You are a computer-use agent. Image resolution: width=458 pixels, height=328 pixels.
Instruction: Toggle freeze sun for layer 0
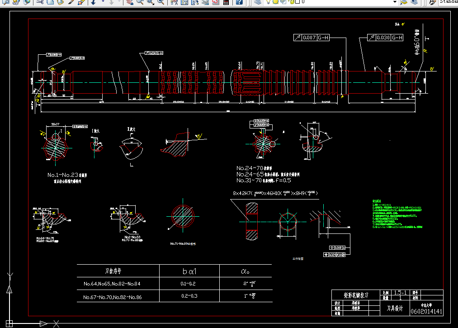tap(275, 2)
